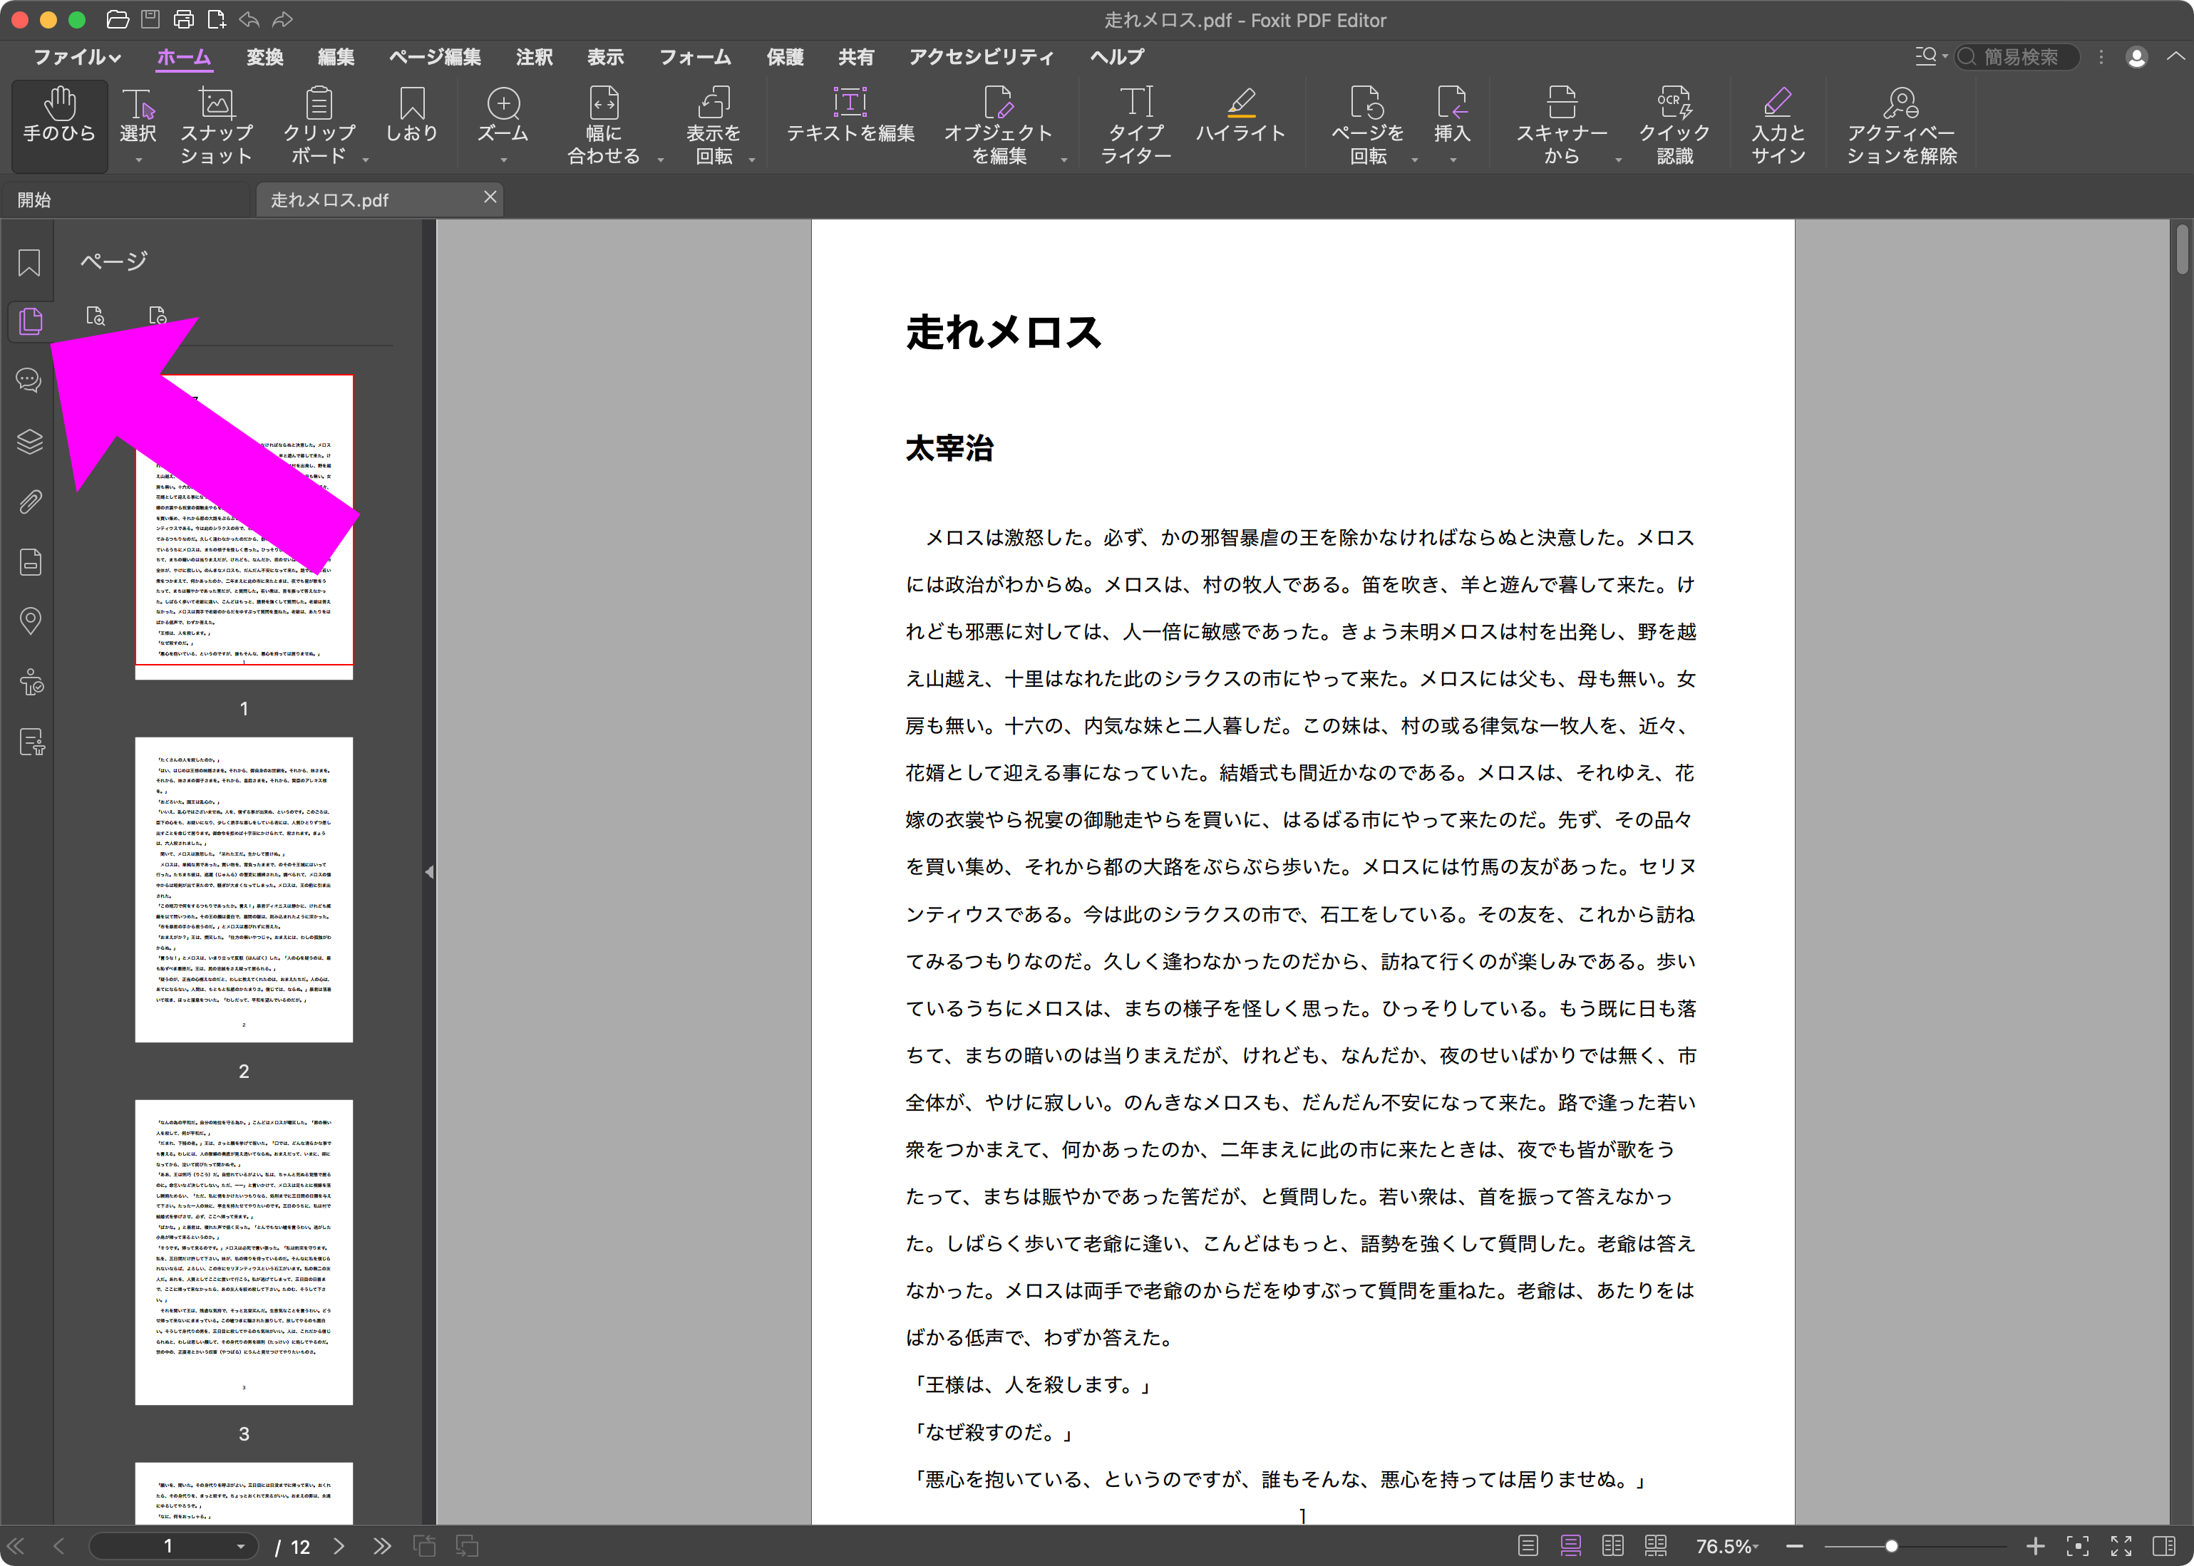
Task: Select the page 2 thumbnail
Action: click(244, 889)
